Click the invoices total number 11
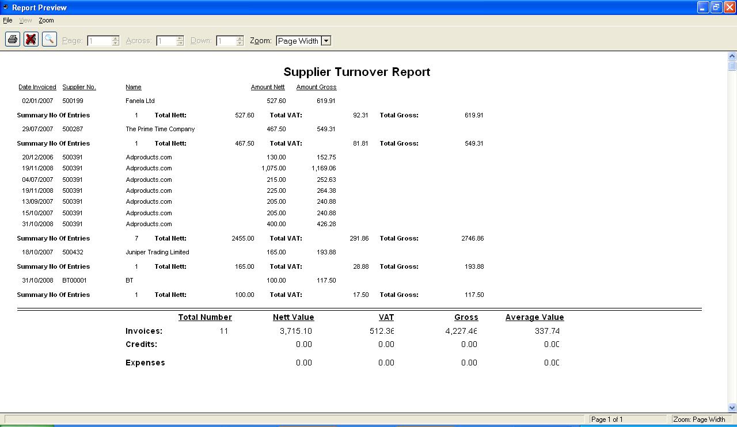The height and width of the screenshot is (427, 737). [x=224, y=331]
